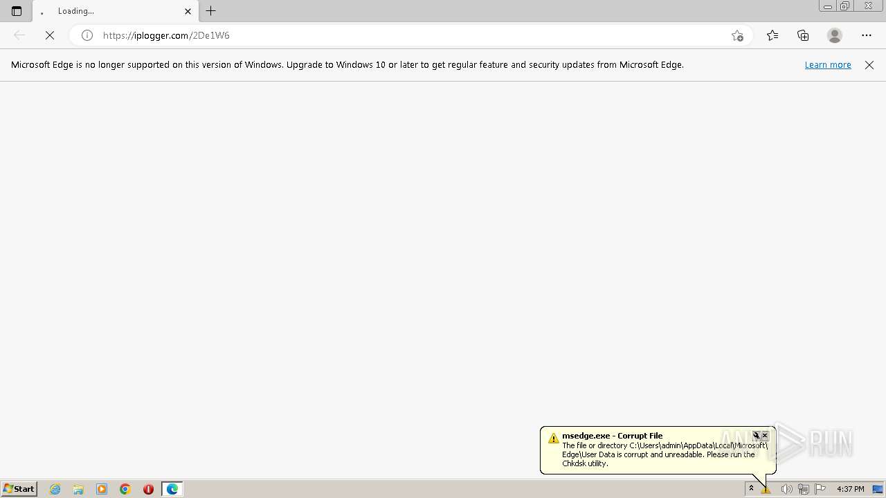The height and width of the screenshot is (498, 886).
Task: Open options wrench on Corrupt File balloon
Action: tap(757, 436)
